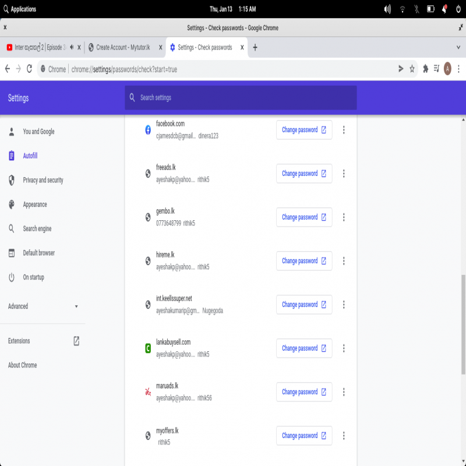Open more options for facebook.com
The image size is (466, 466).
click(344, 130)
